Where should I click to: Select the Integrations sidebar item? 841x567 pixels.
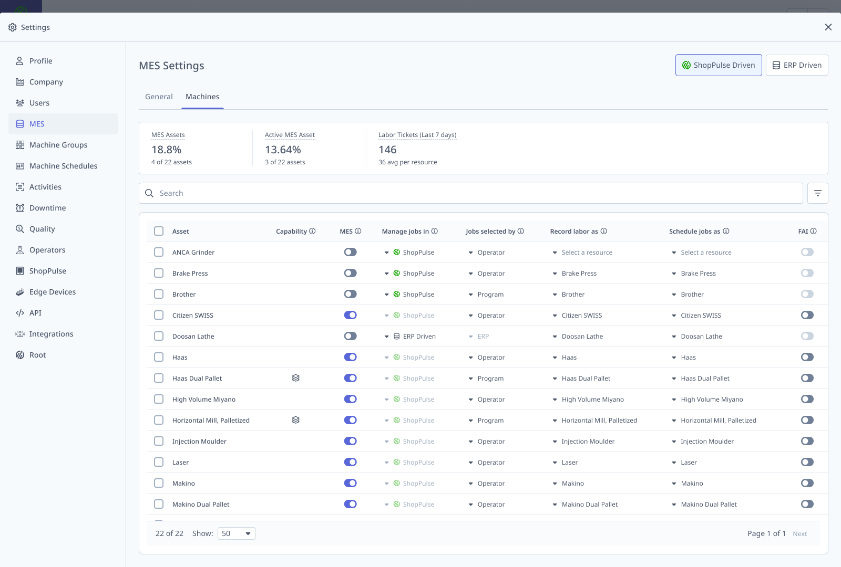click(x=51, y=334)
